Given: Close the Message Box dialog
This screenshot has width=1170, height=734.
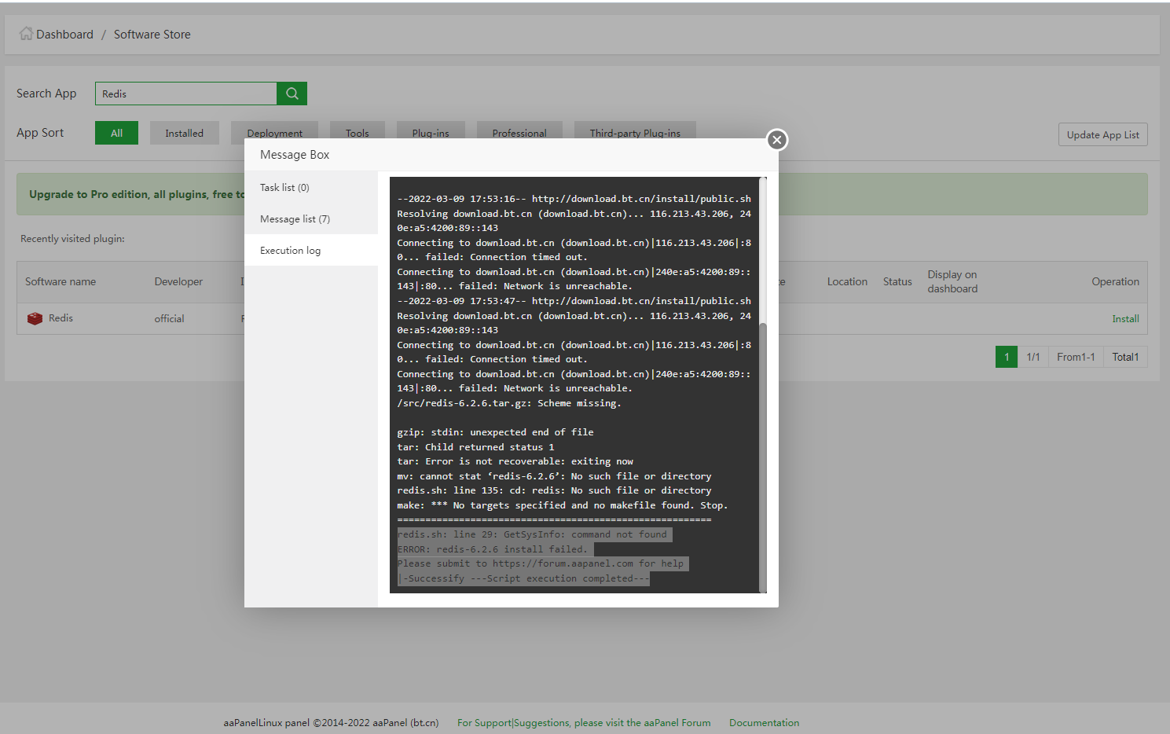Looking at the screenshot, I should coord(776,140).
